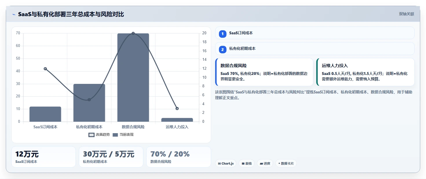Click the card title SaaS与私有化部署三年总成本与风险对比
This screenshot has width=426, height=179.
coord(71,14)
